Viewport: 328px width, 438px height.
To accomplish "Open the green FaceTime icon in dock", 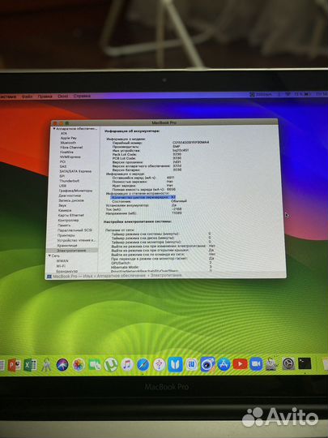I will (95, 365).
